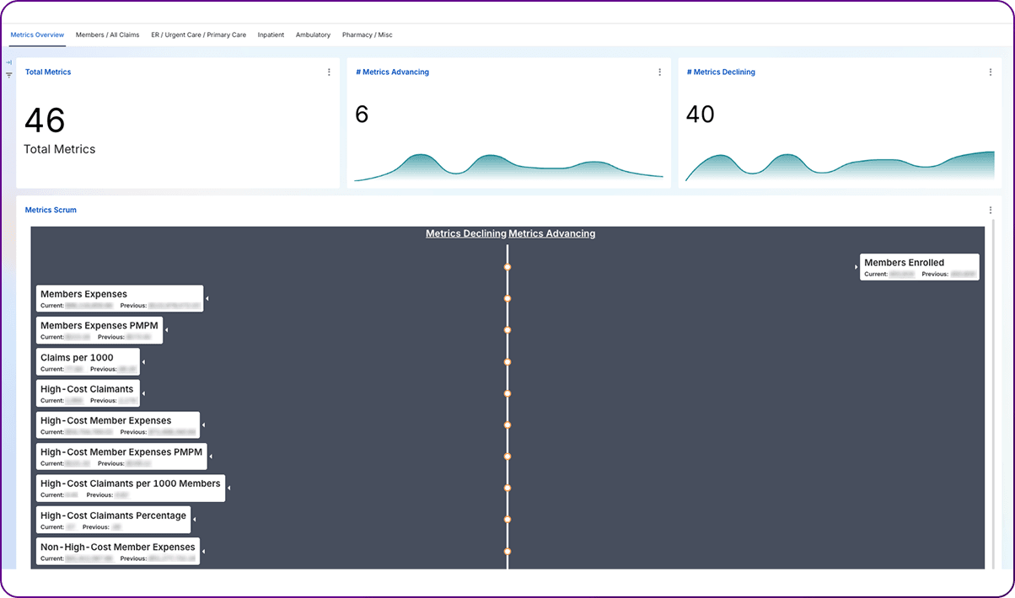Open the filter icon in sidebar
Viewport: 1015px width, 598px height.
coord(8,75)
